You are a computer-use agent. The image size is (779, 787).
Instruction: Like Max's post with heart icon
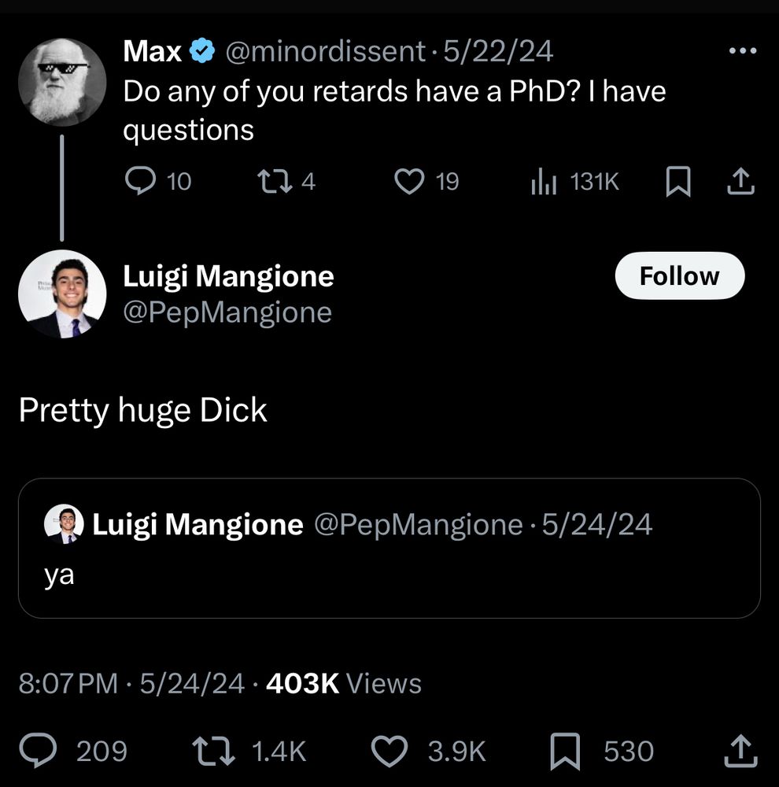coord(408,183)
